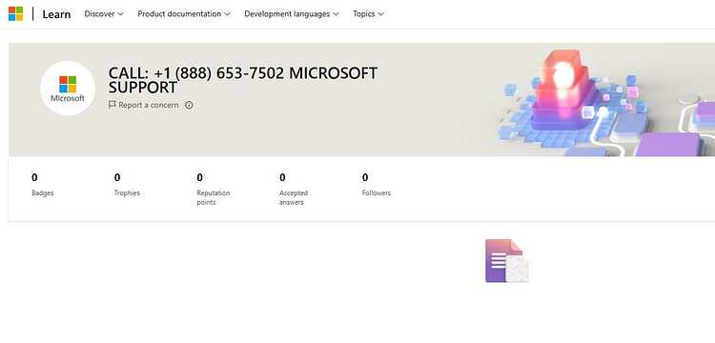Click the Badges count
Viewport: 715px width, 343px height.
point(34,177)
